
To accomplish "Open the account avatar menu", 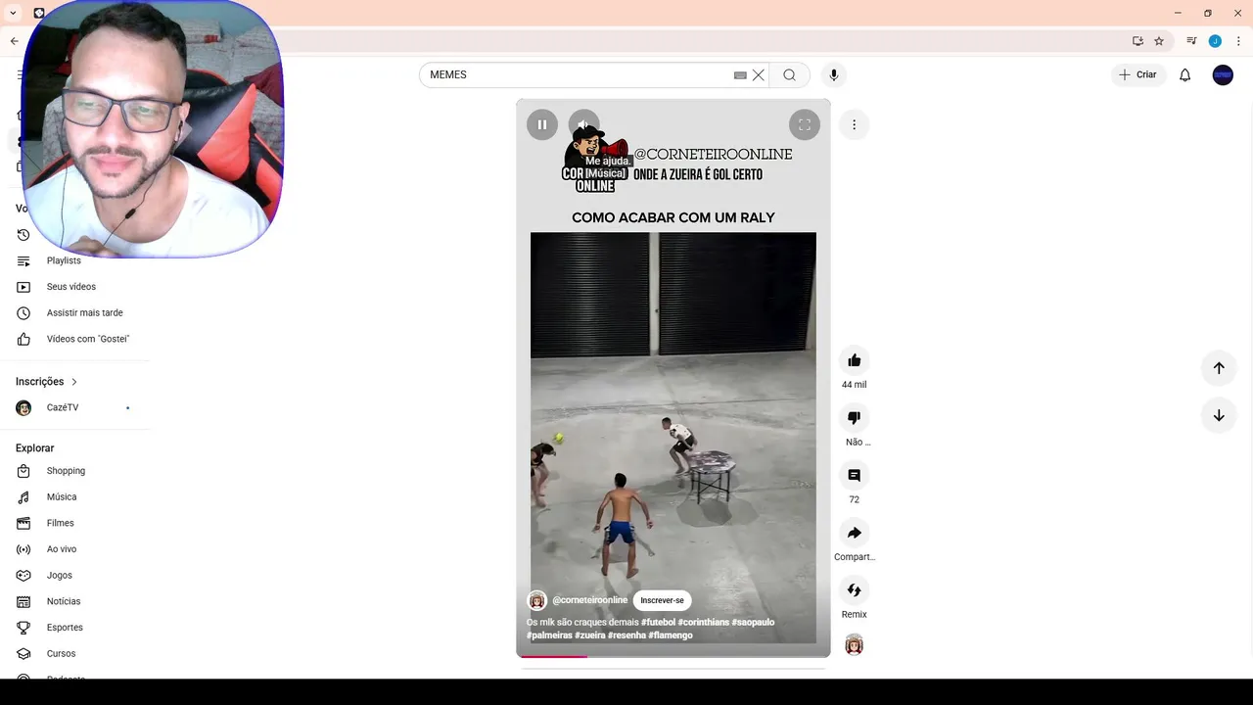I will [1223, 75].
